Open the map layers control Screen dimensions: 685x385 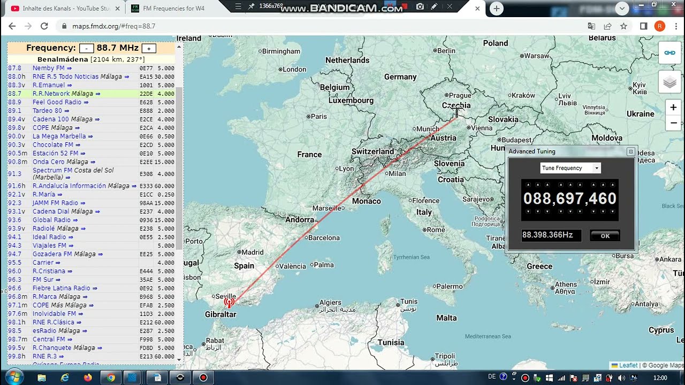coord(669,82)
